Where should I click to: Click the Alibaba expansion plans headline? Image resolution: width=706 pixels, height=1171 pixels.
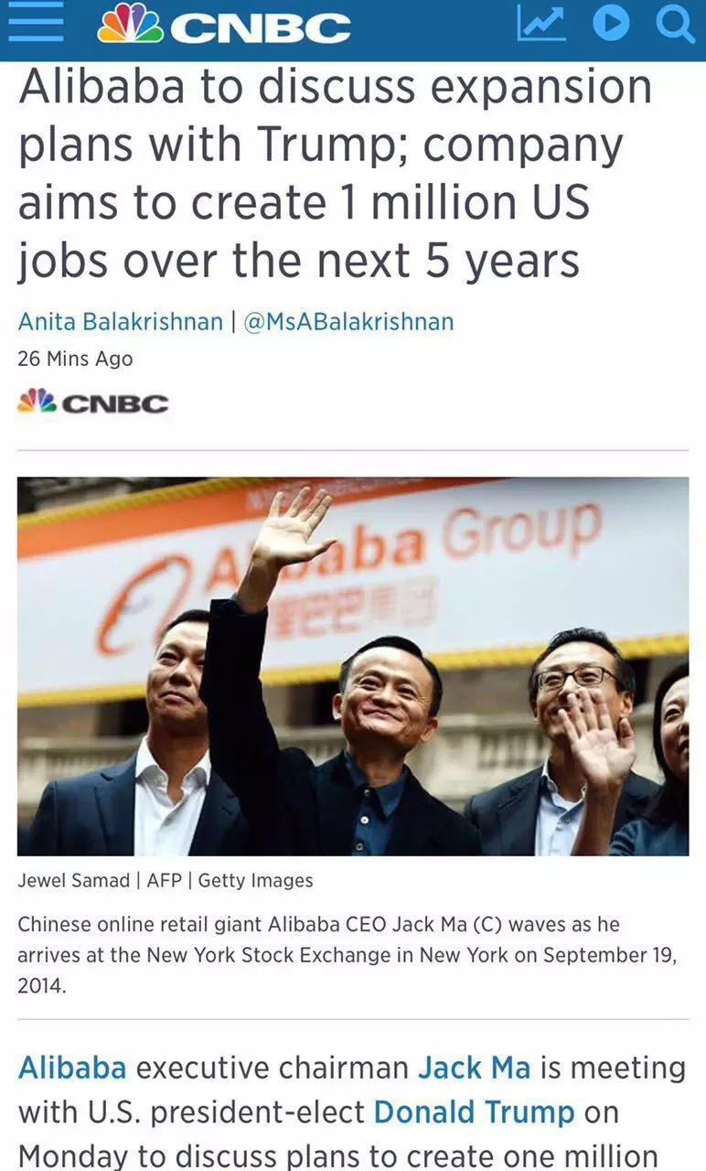click(335, 174)
